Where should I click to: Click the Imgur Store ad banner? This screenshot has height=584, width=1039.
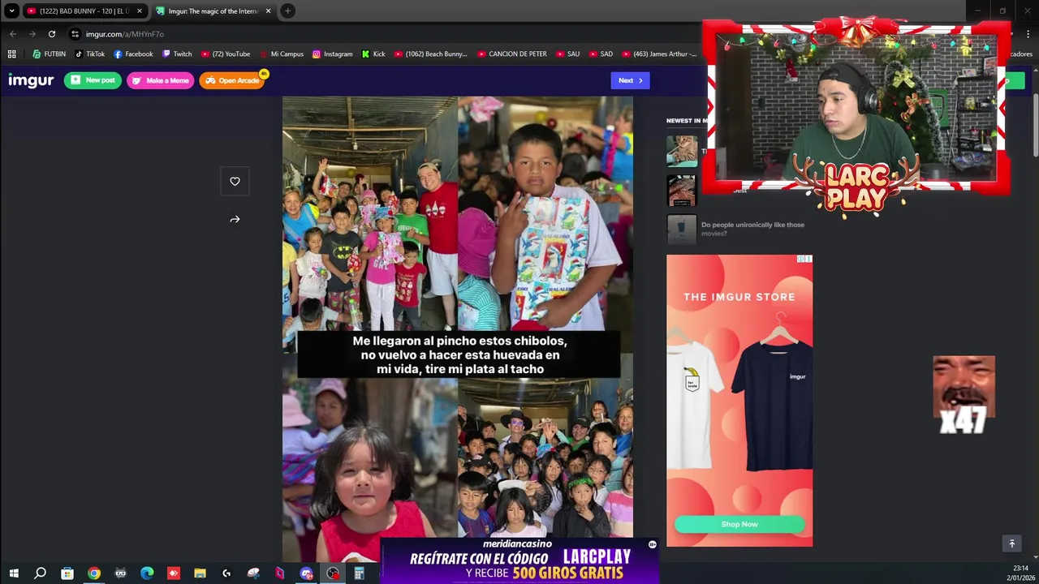click(739, 401)
